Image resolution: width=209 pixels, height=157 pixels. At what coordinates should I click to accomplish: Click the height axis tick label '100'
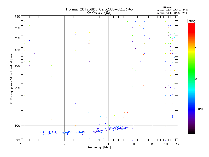click(17, 126)
